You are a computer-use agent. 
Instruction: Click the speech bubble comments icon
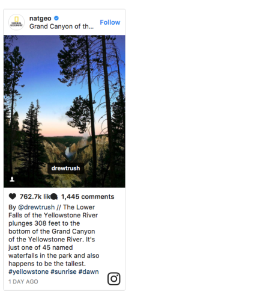54,197
